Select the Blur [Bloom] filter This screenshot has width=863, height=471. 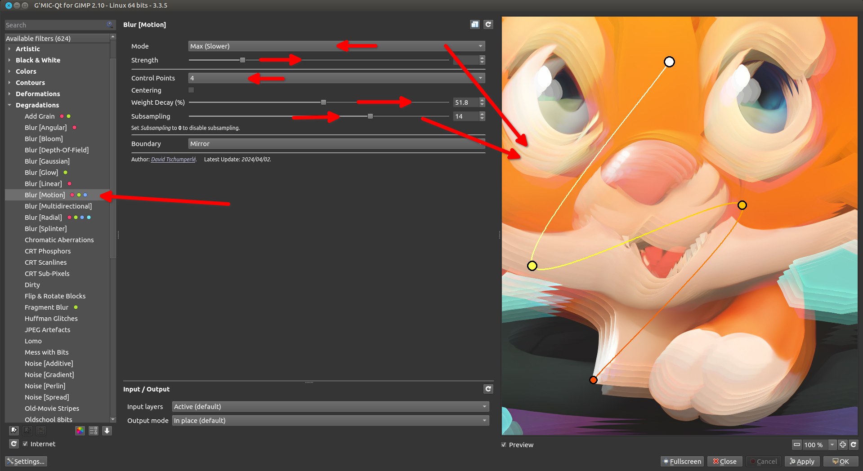44,138
